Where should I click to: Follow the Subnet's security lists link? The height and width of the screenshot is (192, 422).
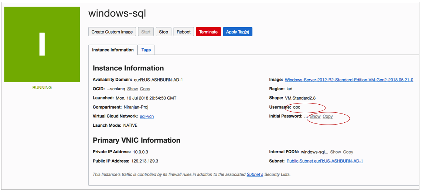(x=255, y=174)
